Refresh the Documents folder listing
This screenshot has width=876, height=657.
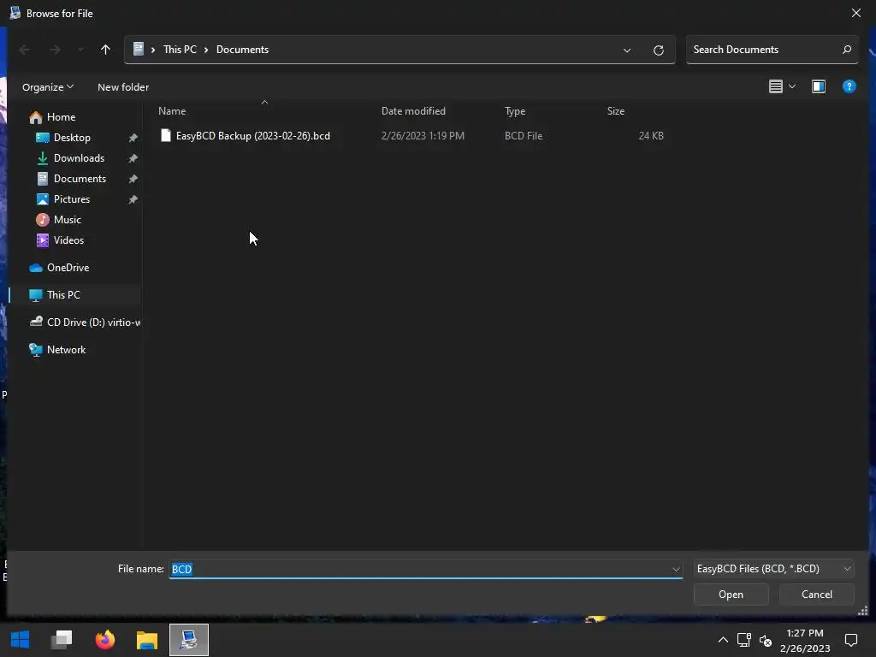pyautogui.click(x=659, y=50)
